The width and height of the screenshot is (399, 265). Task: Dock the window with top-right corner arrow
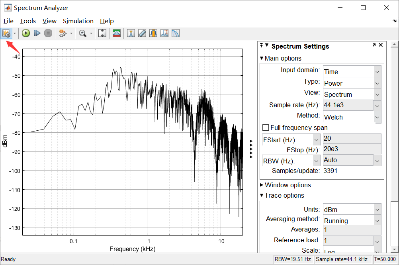coord(394,21)
